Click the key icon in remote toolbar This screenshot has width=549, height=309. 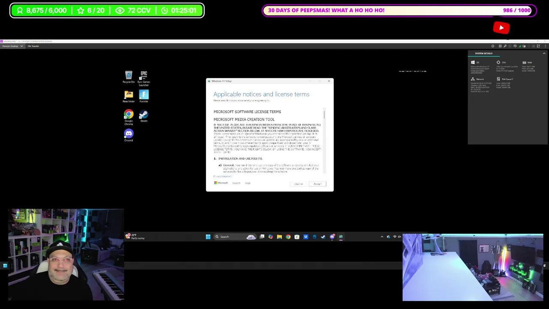[505, 46]
